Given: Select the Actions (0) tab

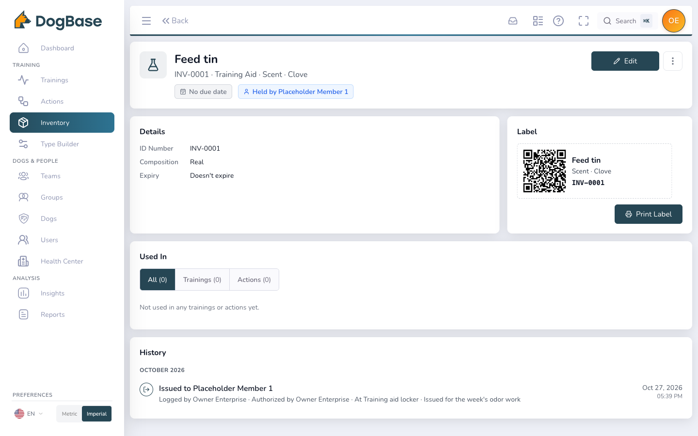Looking at the screenshot, I should 254,280.
